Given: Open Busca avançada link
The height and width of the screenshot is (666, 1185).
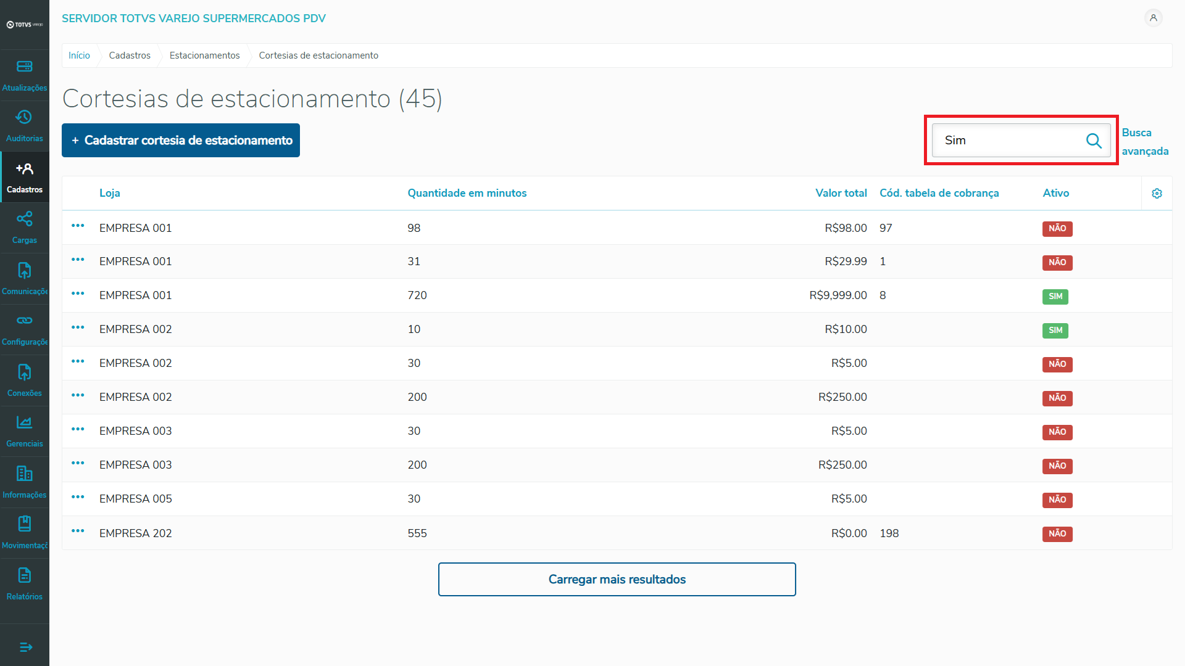Looking at the screenshot, I should tap(1144, 142).
